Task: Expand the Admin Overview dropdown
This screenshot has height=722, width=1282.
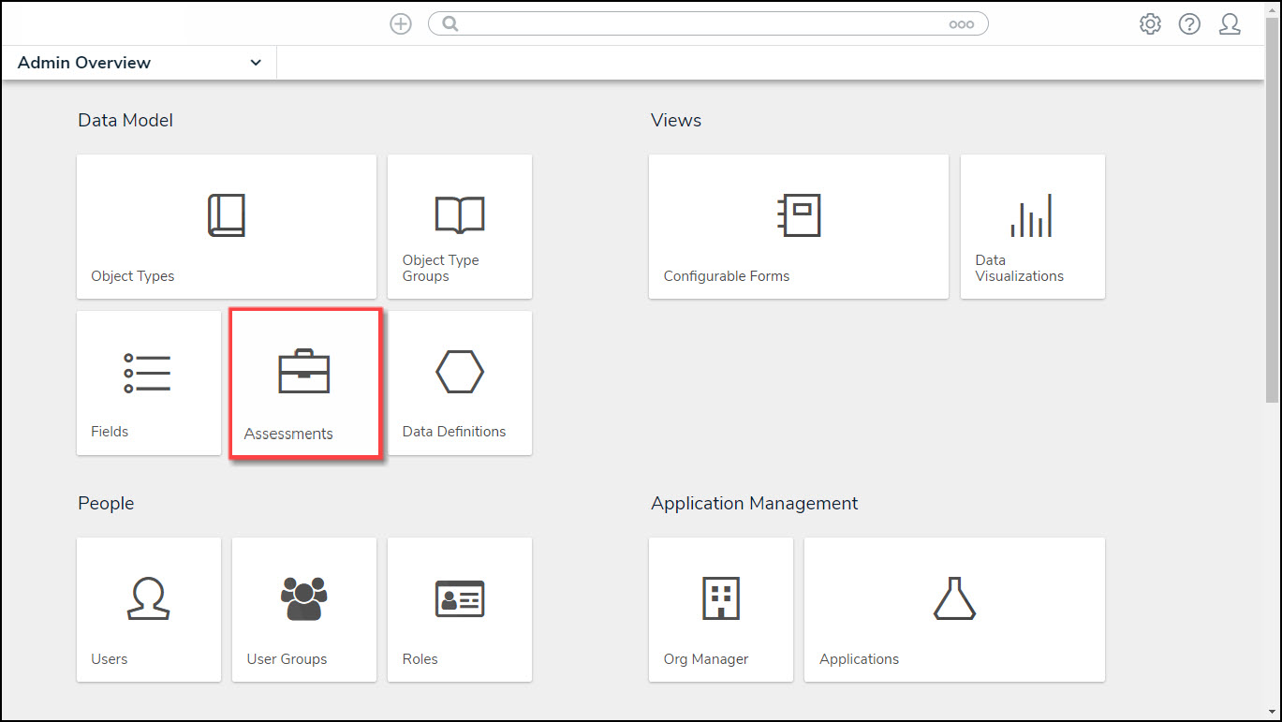Action: coord(256,63)
